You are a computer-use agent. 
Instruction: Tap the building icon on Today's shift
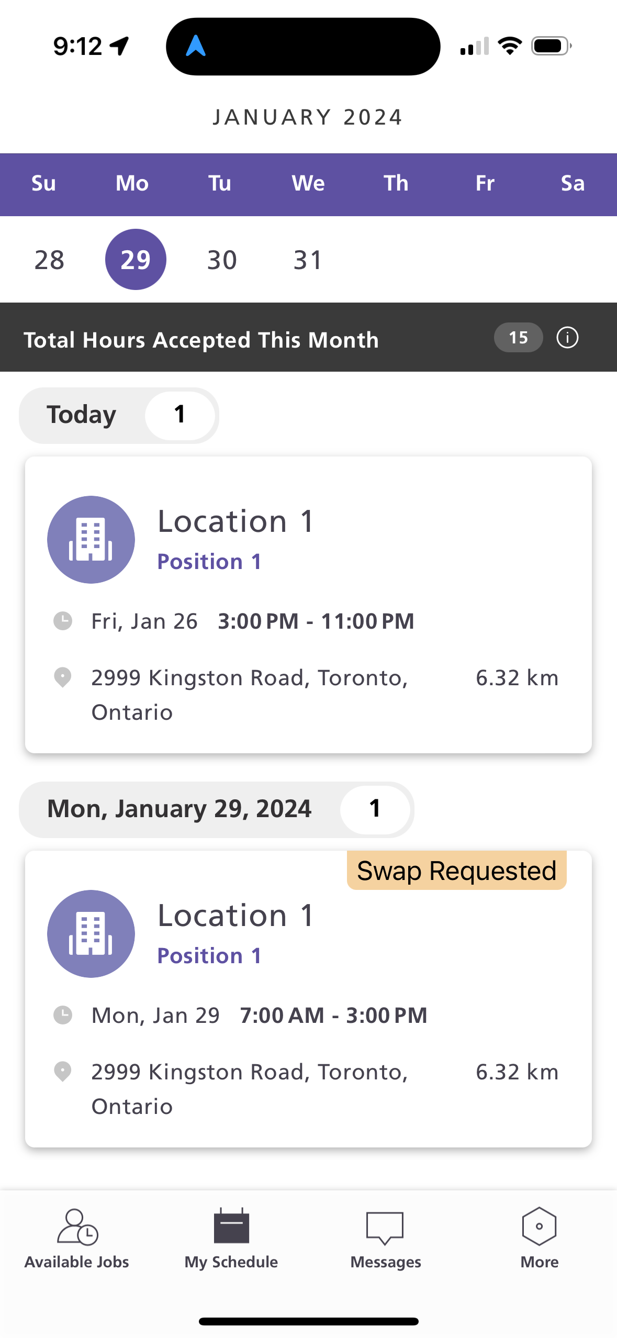[x=91, y=540]
